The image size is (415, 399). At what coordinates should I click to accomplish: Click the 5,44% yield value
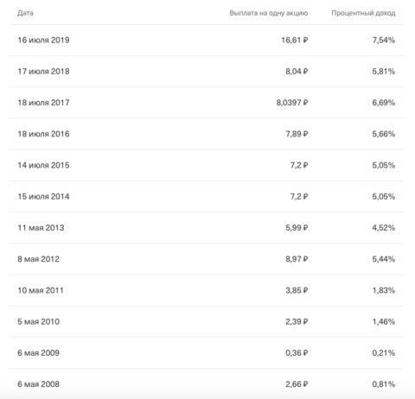[384, 259]
